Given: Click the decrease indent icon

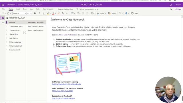Looking at the screenshot, I should pyautogui.click(x=83, y=13).
